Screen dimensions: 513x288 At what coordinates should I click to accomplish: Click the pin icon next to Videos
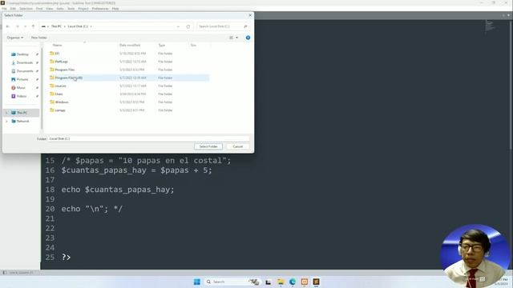(x=38, y=96)
